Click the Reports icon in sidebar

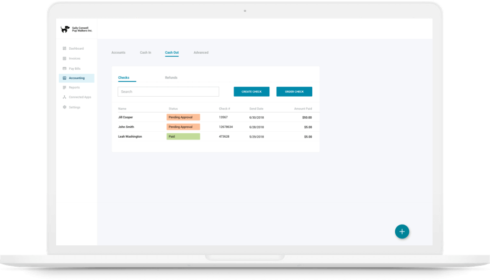64,88
